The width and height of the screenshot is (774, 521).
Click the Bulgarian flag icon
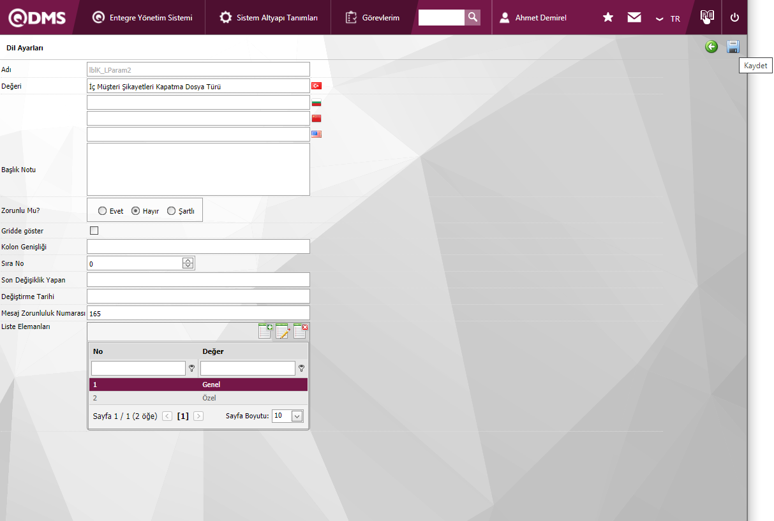[316, 103]
